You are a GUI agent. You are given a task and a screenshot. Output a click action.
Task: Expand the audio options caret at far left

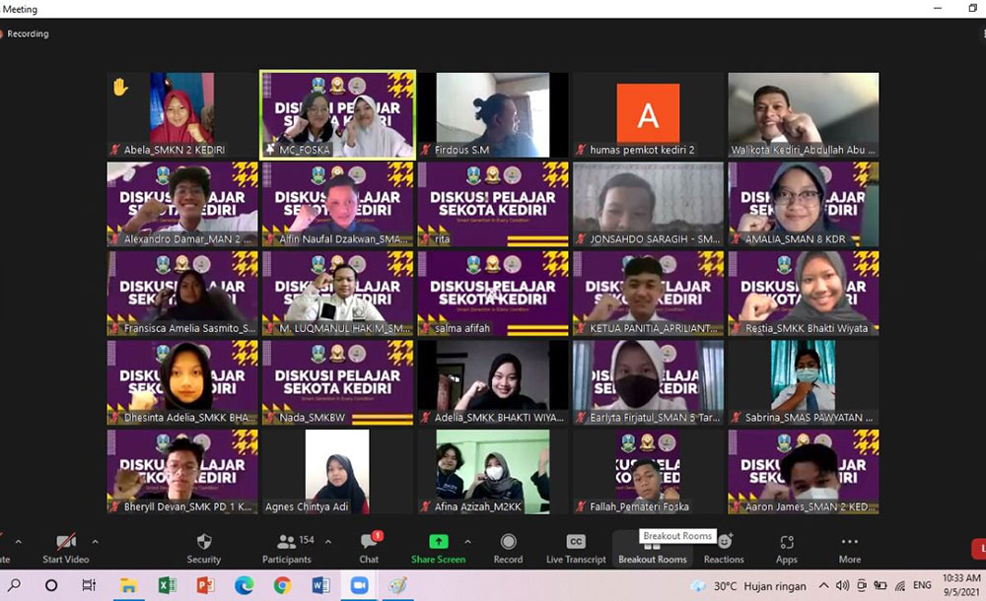pos(18,541)
